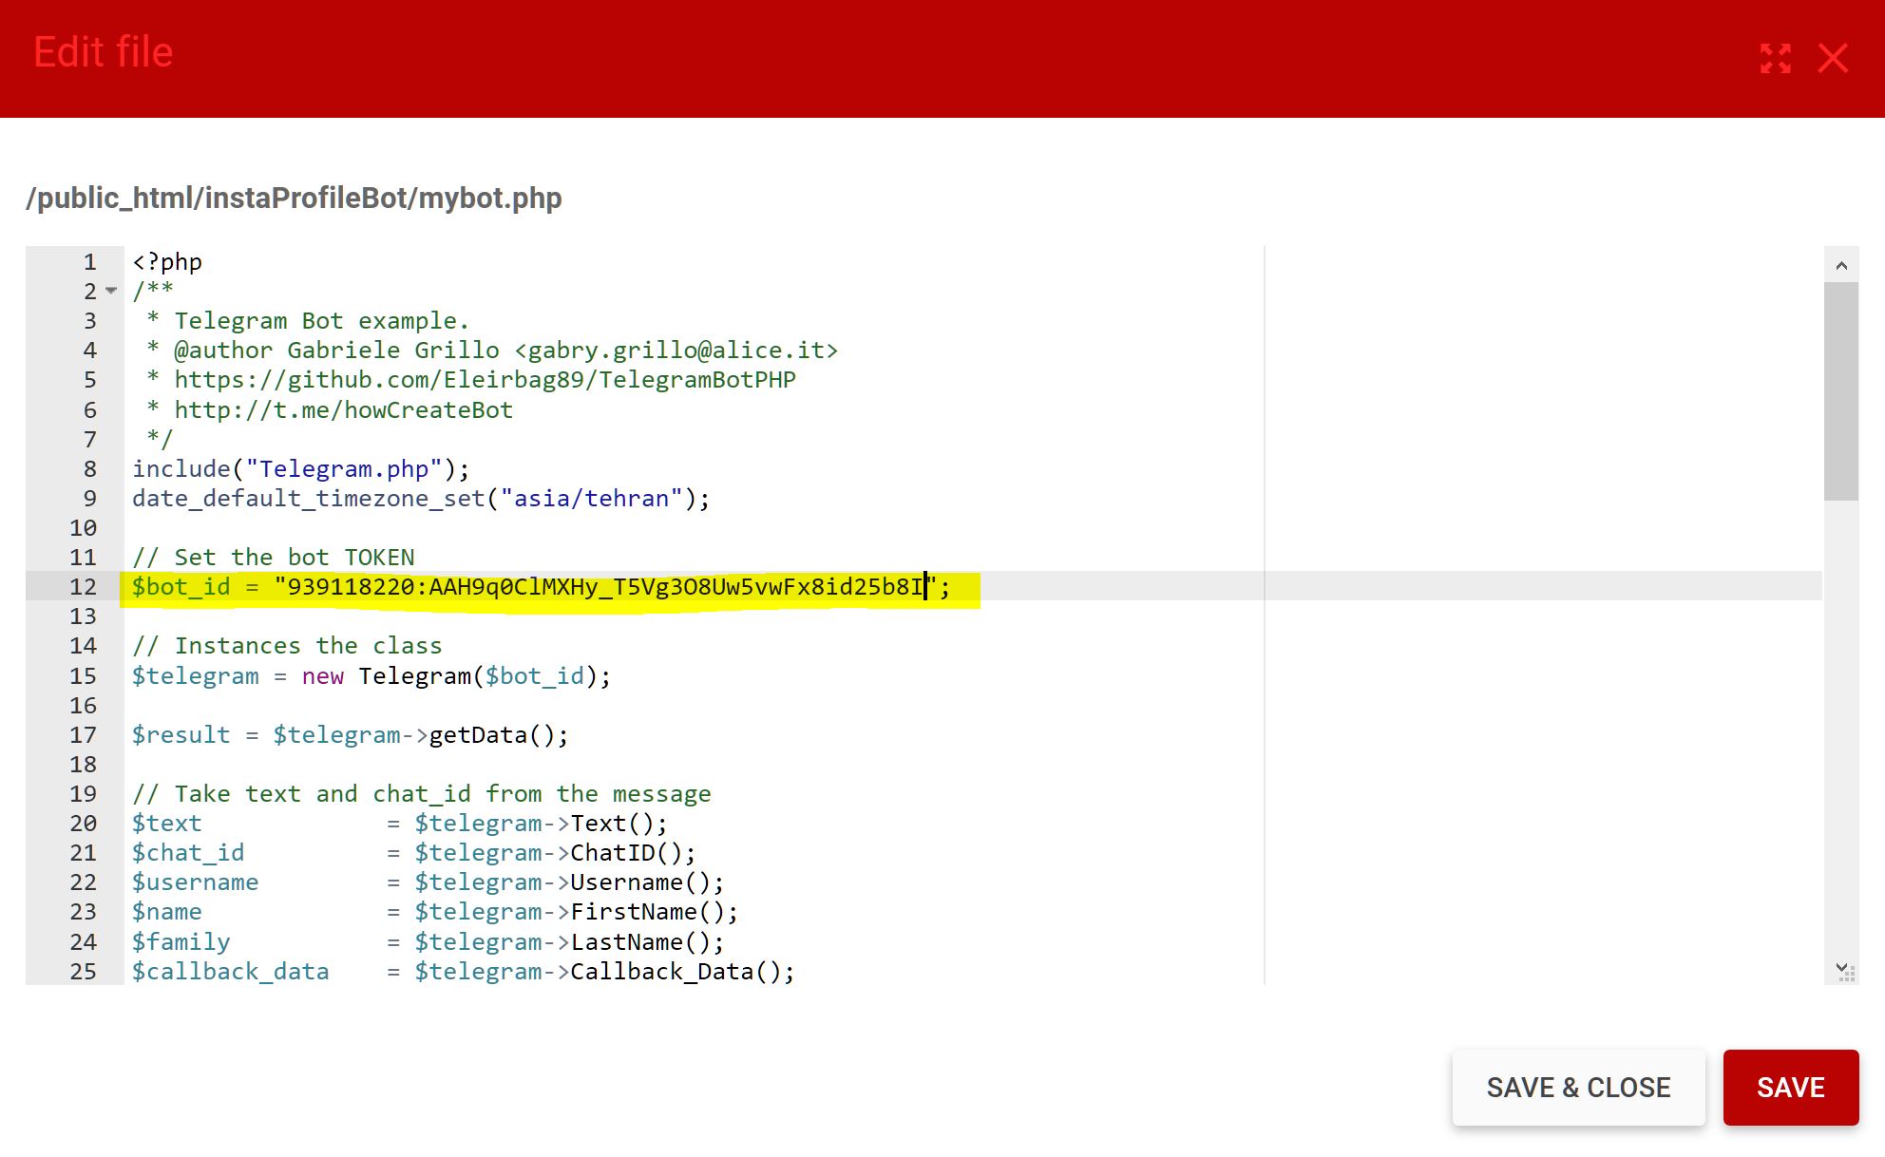1885x1157 pixels.
Task: Click the '$chat_id' assignment line
Action: [x=414, y=853]
